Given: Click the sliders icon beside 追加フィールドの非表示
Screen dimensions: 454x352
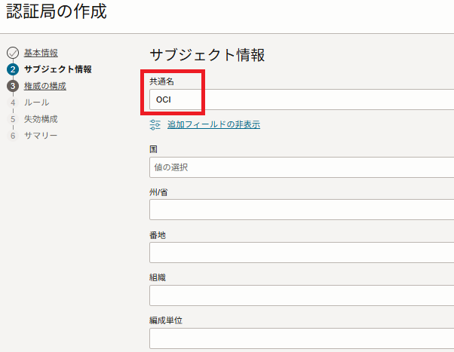Looking at the screenshot, I should click(x=155, y=125).
